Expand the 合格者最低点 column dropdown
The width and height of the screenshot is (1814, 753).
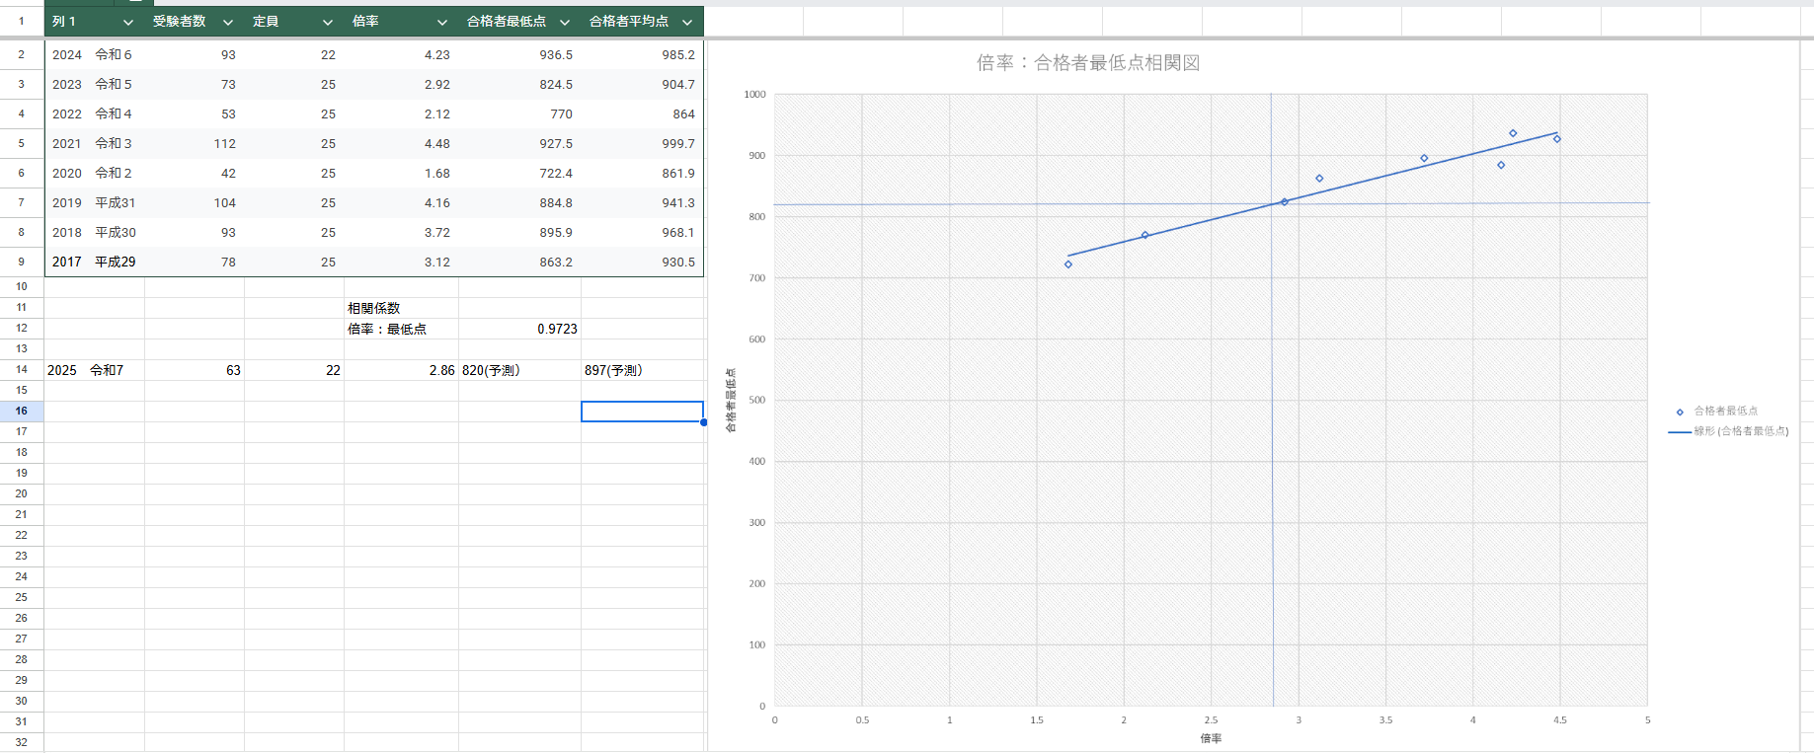pos(565,22)
